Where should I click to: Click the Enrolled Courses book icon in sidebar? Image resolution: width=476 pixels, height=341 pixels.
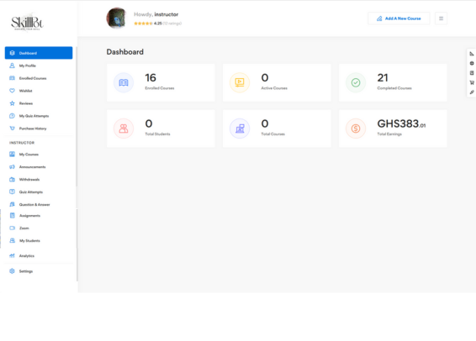(12, 78)
